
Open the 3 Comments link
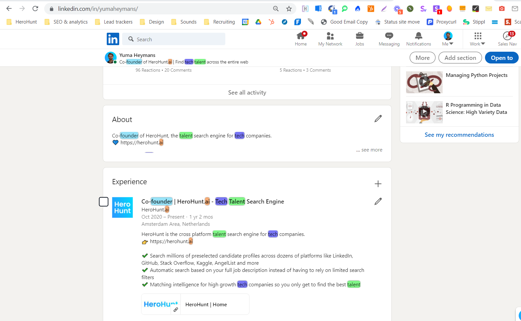[x=318, y=70]
